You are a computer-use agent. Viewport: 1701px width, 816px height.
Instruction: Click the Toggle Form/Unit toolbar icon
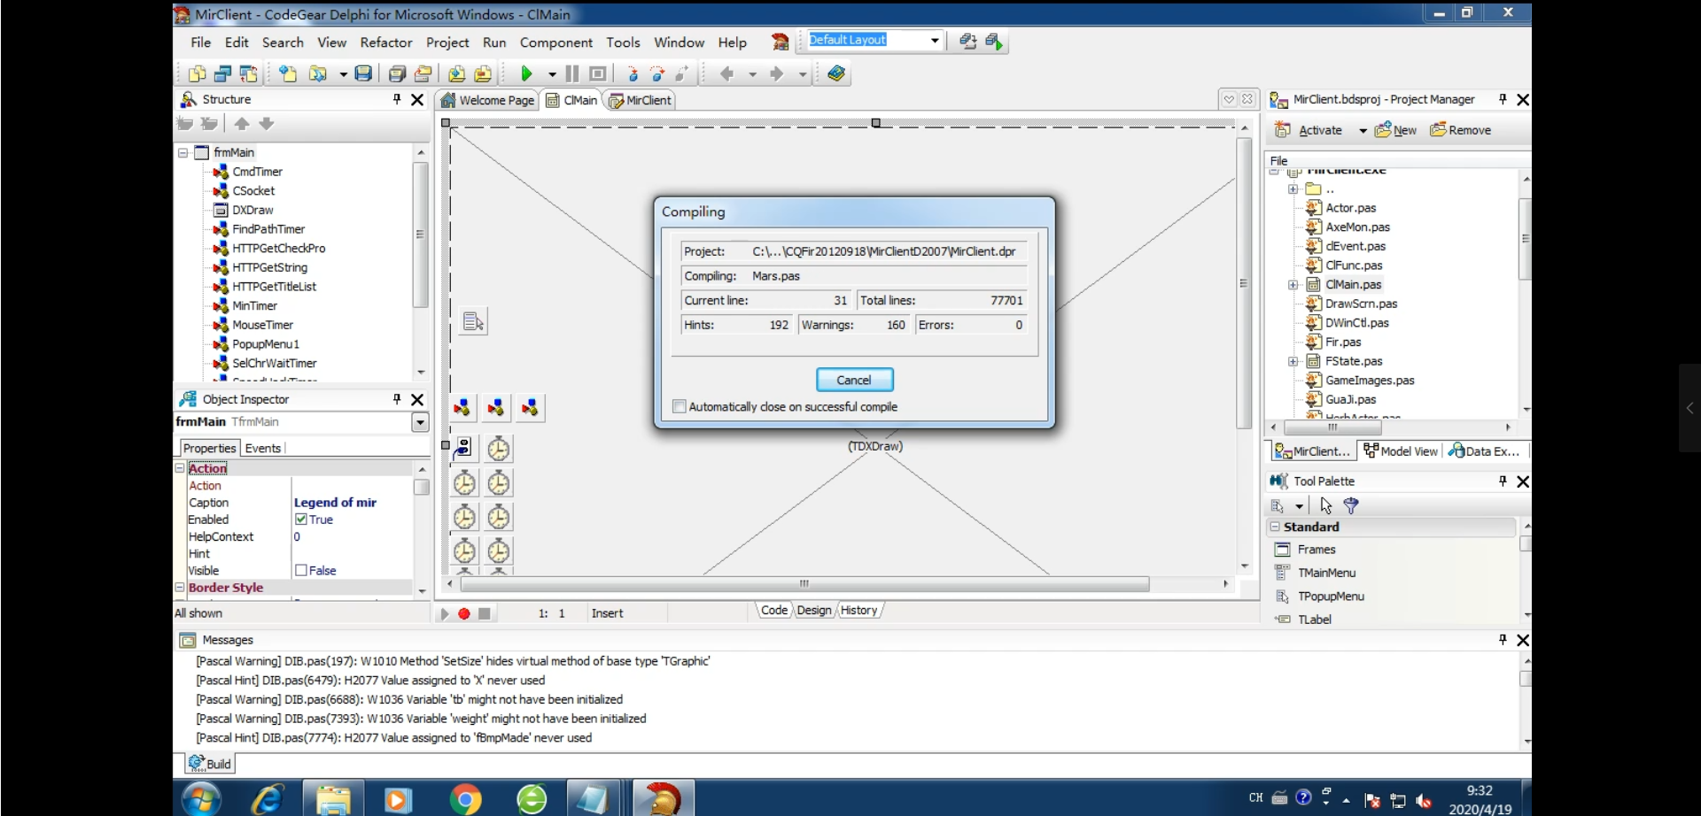[x=249, y=73]
